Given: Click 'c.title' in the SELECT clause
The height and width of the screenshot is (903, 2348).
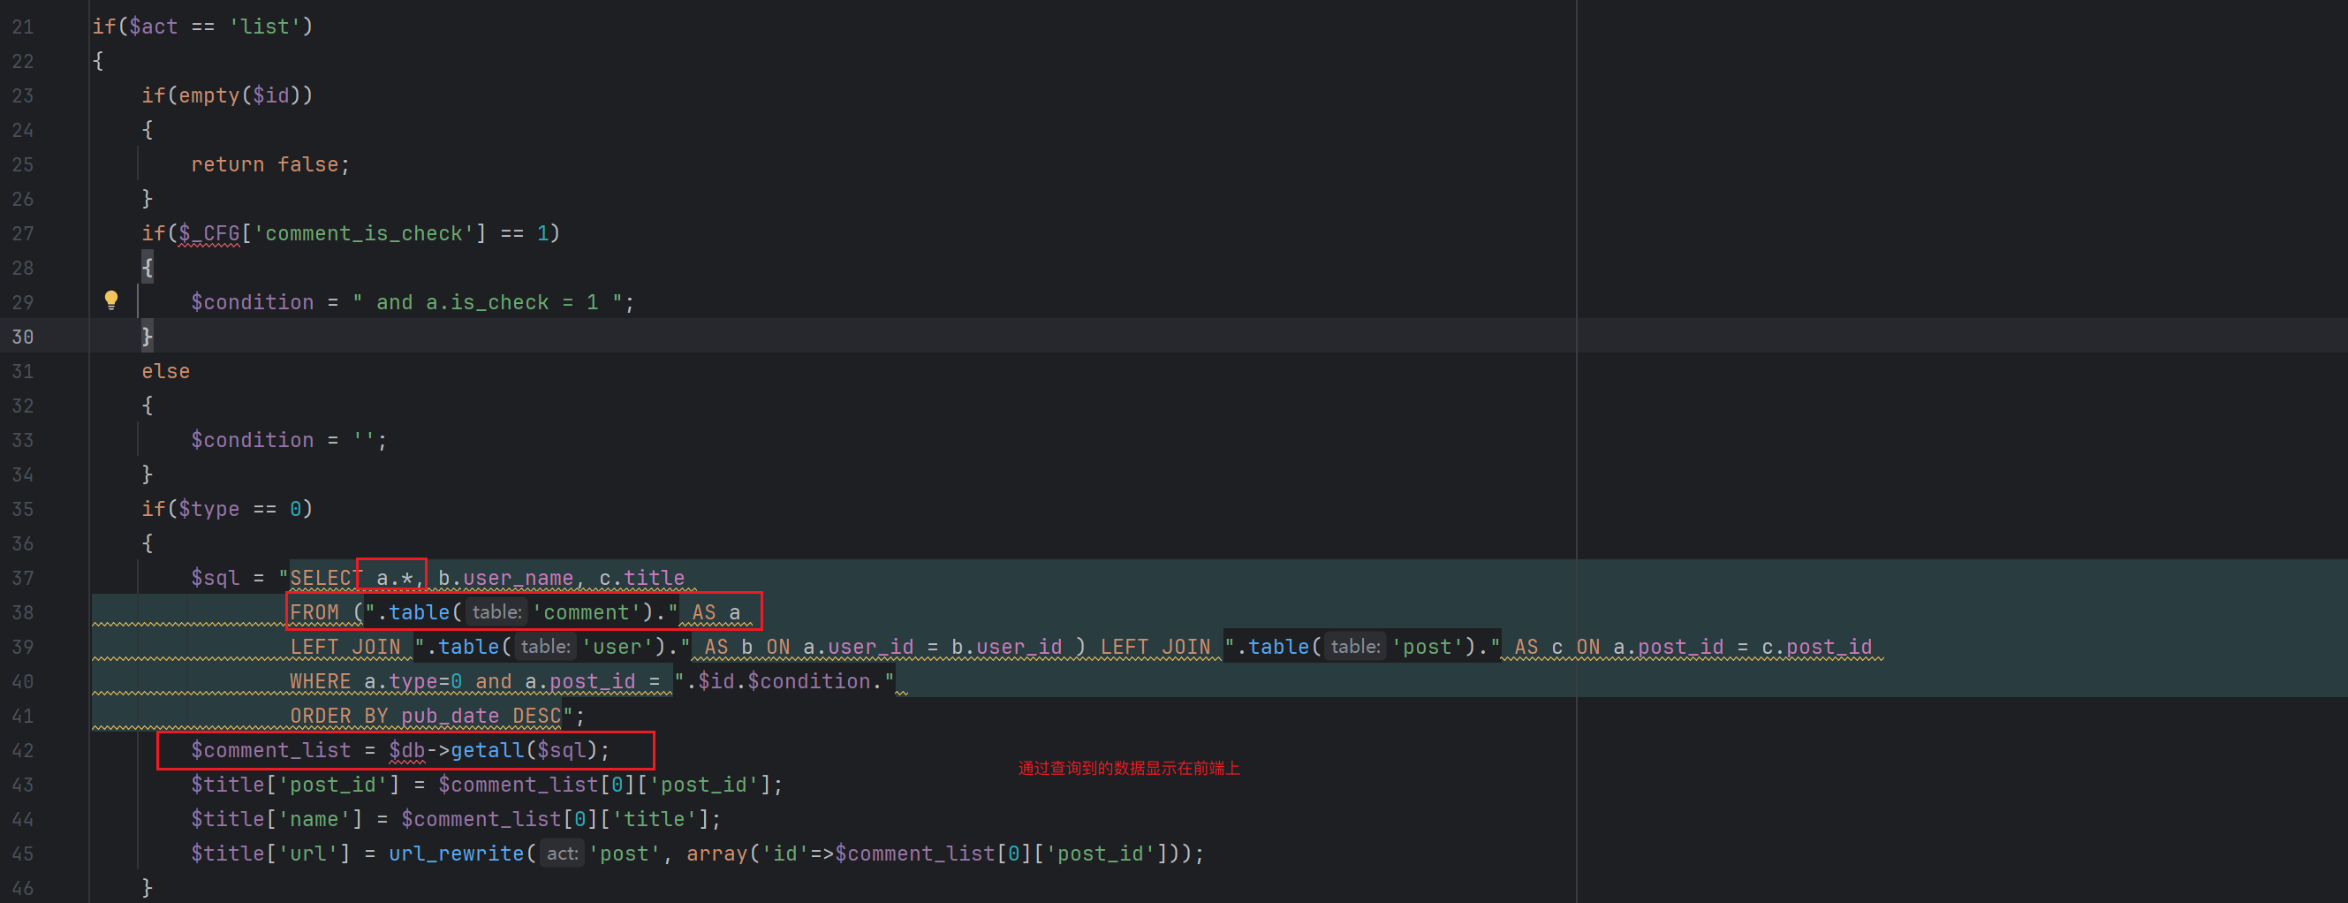Looking at the screenshot, I should (x=641, y=578).
